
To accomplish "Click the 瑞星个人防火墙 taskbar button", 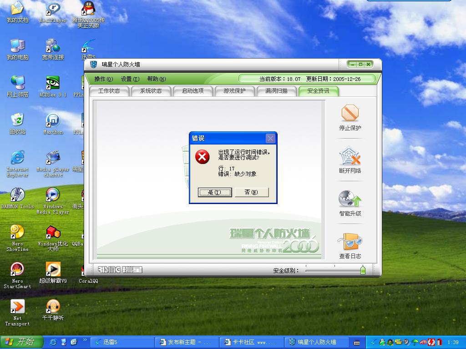I will point(316,342).
